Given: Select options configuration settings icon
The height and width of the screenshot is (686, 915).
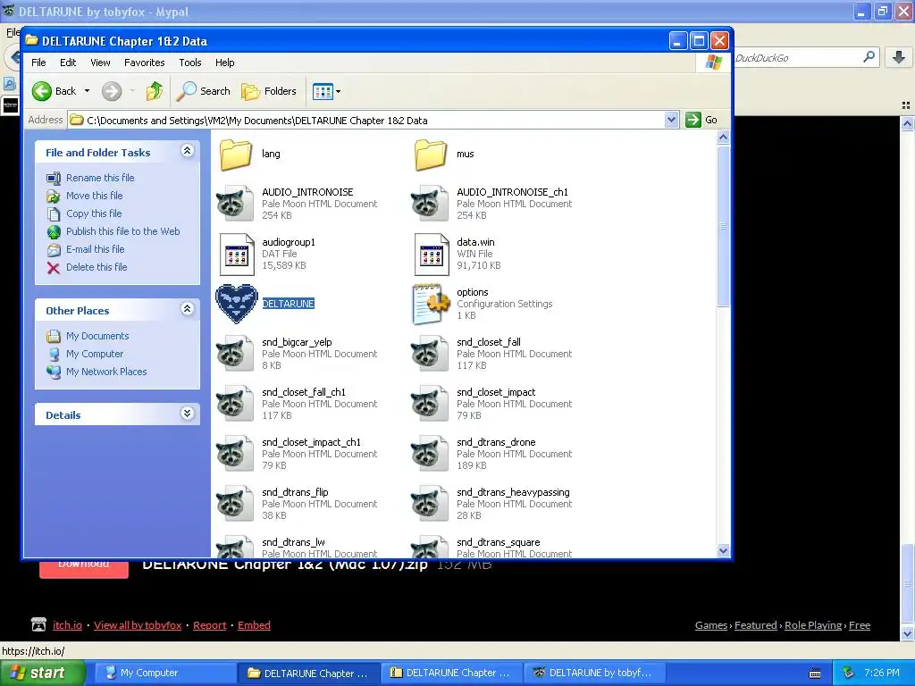Looking at the screenshot, I should pos(431,304).
